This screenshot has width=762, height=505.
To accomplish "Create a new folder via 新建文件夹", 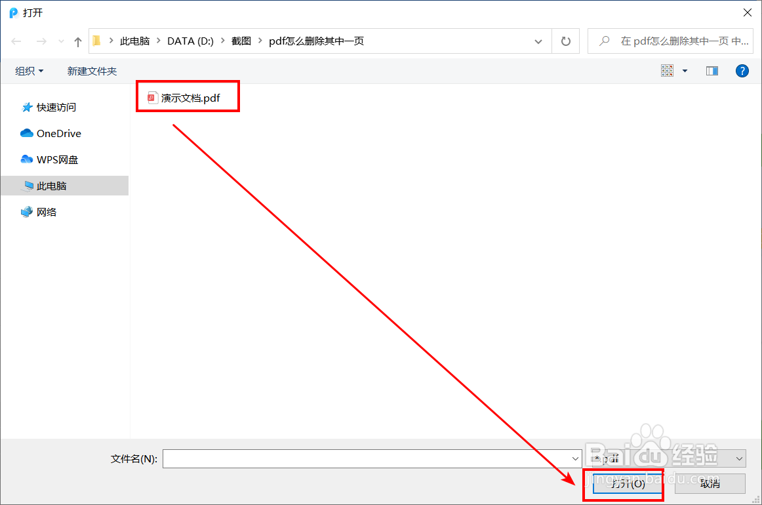I will pyautogui.click(x=92, y=70).
